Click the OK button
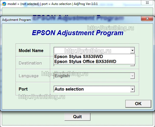 tap(138, 104)
